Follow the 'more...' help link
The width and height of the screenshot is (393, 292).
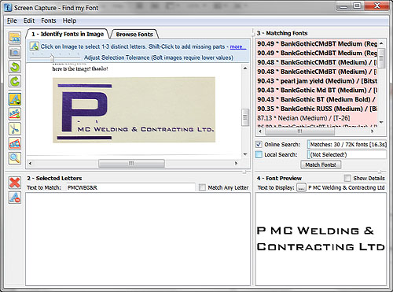point(238,46)
